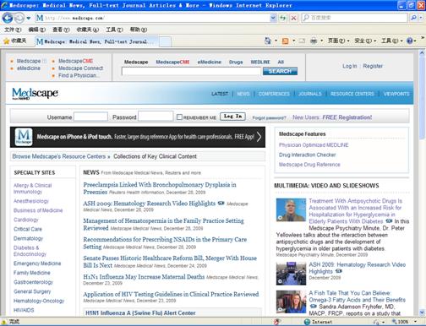Click the antipsychotic drugs video thumbnail
This screenshot has width=426, height=326.
[291, 209]
